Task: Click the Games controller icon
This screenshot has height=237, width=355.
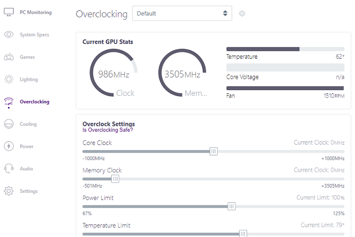Action: (9, 57)
